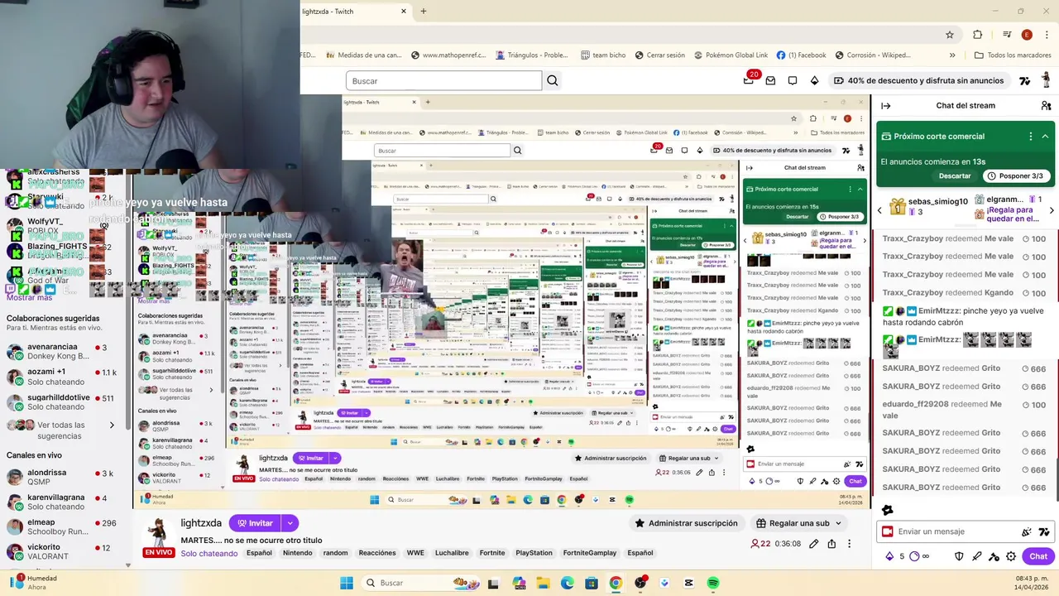Click Administrar suscripción button

686,523
